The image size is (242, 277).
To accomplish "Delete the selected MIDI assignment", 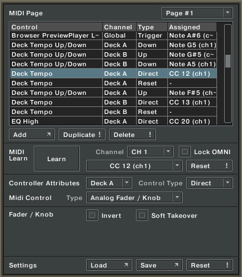I will point(132,134).
